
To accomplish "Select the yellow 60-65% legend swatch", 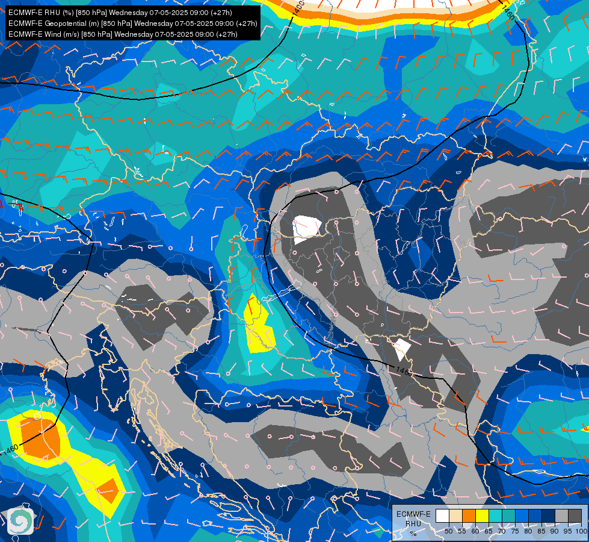I will tap(482, 516).
